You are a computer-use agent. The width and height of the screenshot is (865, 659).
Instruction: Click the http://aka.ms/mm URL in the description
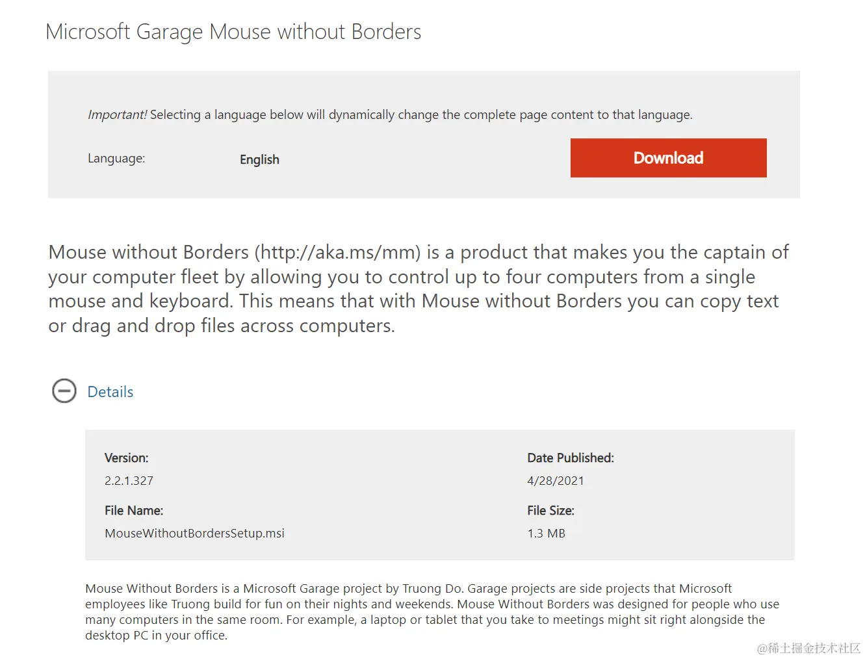click(x=338, y=252)
